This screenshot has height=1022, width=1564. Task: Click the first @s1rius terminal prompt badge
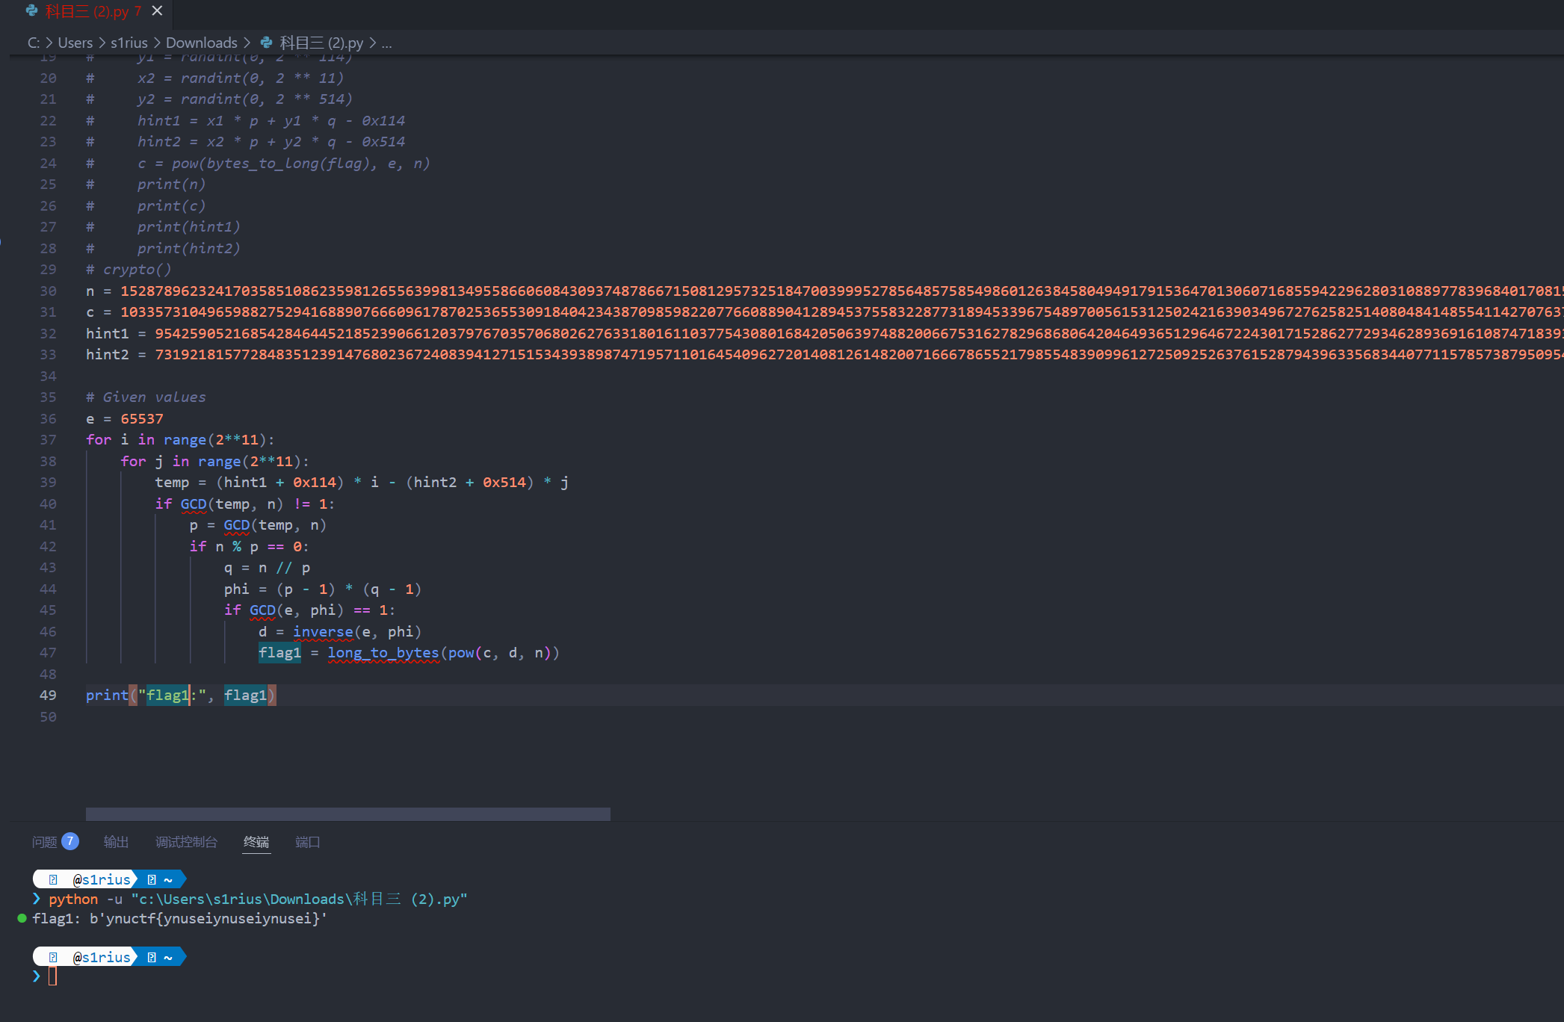(x=101, y=879)
